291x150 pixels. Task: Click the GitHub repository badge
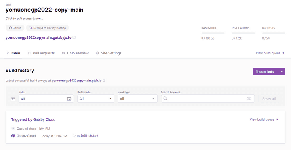15,28
